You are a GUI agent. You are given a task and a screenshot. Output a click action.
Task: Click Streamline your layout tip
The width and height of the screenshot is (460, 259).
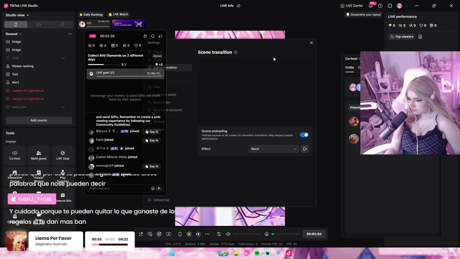tap(364, 15)
